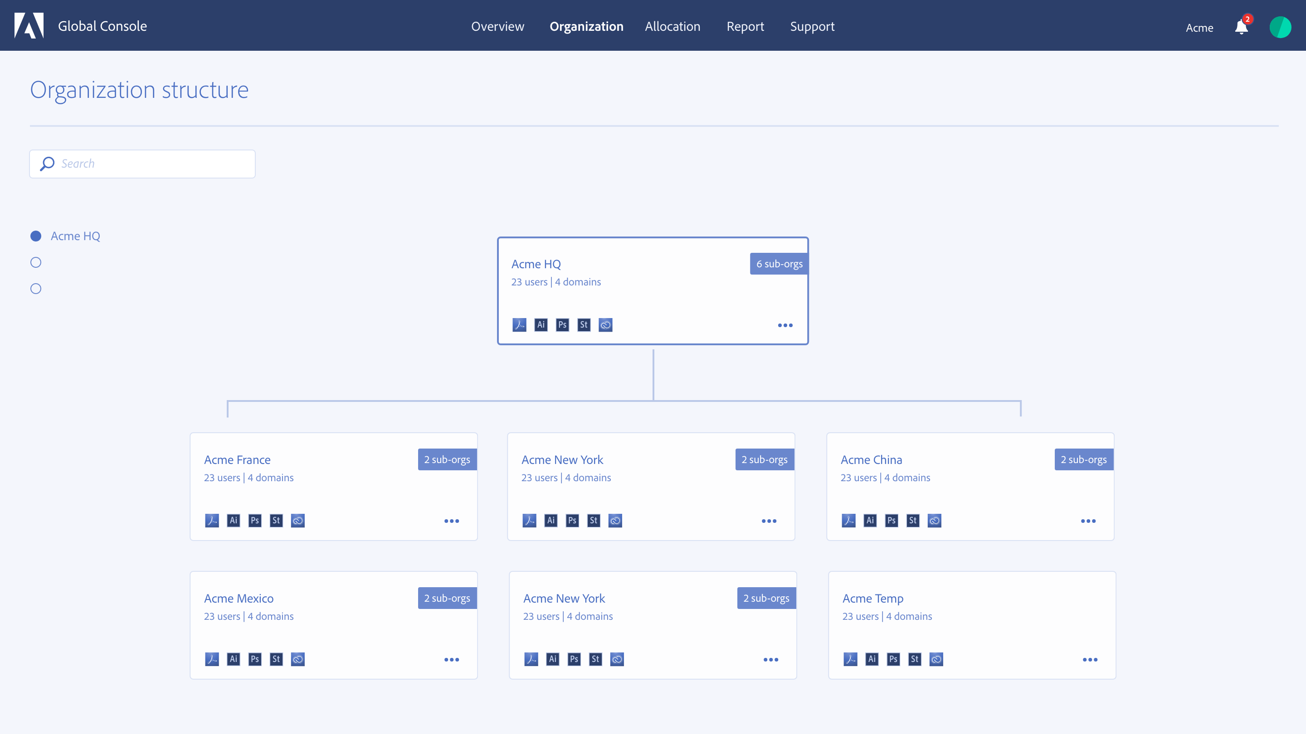Click the Creative Cloud icon on Acme China card
Screen dimensions: 1306x734
[x=934, y=520]
